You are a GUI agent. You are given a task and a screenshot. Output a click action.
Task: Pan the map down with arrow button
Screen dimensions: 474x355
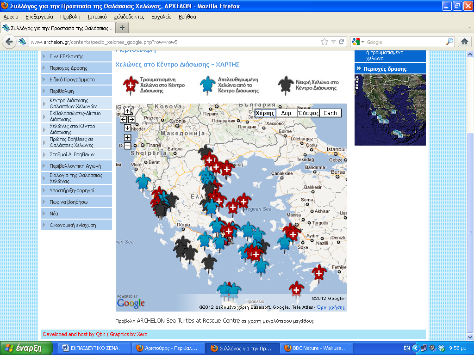click(128, 128)
